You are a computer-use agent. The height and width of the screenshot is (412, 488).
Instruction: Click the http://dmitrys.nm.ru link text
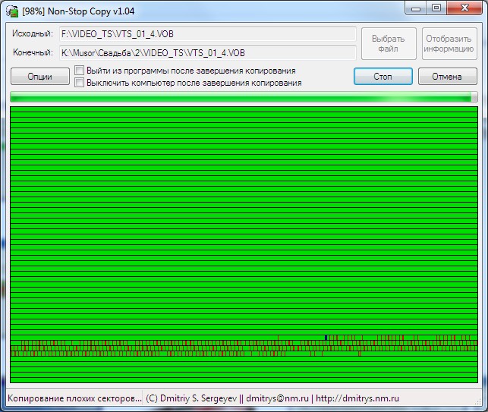(357, 398)
